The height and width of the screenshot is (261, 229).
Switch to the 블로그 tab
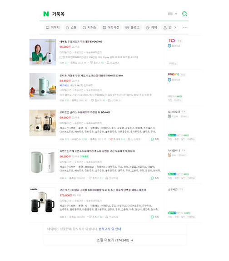click(x=132, y=27)
